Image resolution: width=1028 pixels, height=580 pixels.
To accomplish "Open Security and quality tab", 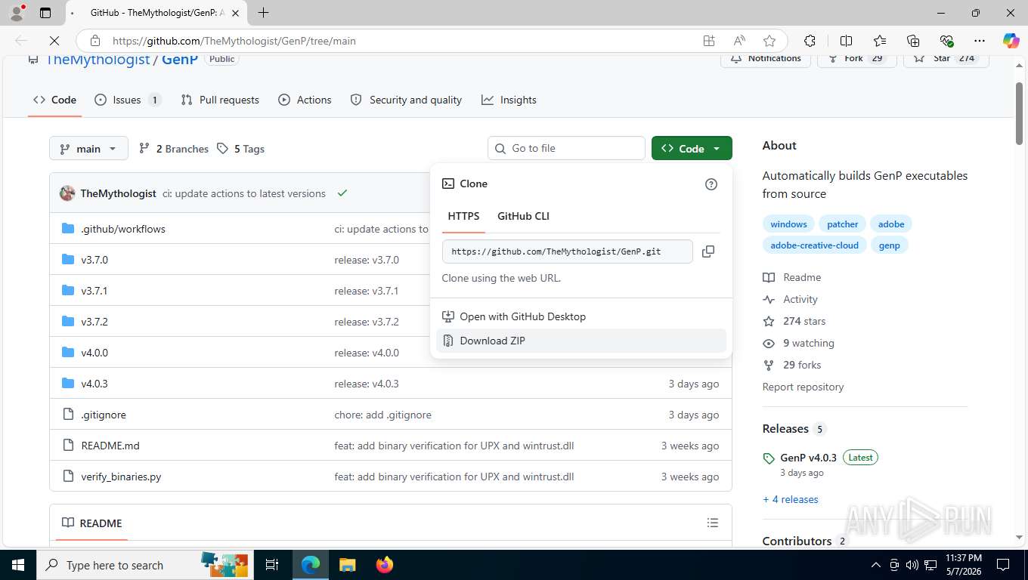I will [406, 100].
